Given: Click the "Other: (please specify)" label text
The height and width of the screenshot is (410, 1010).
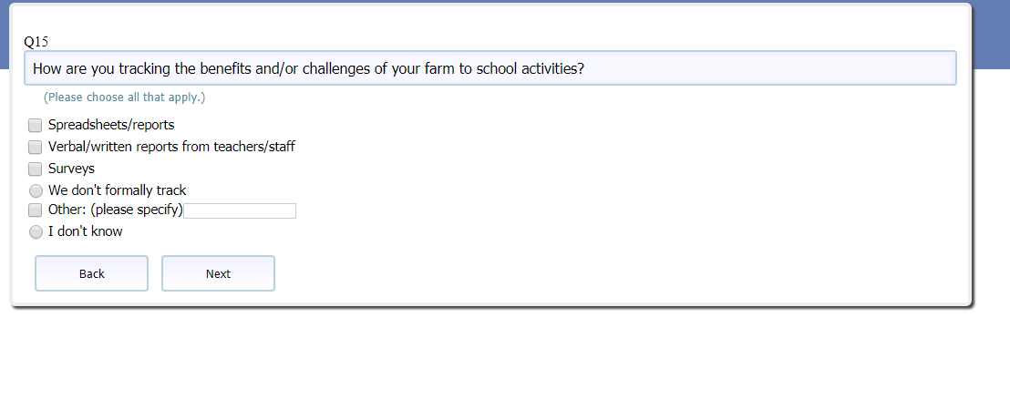Looking at the screenshot, I should (x=116, y=210).
